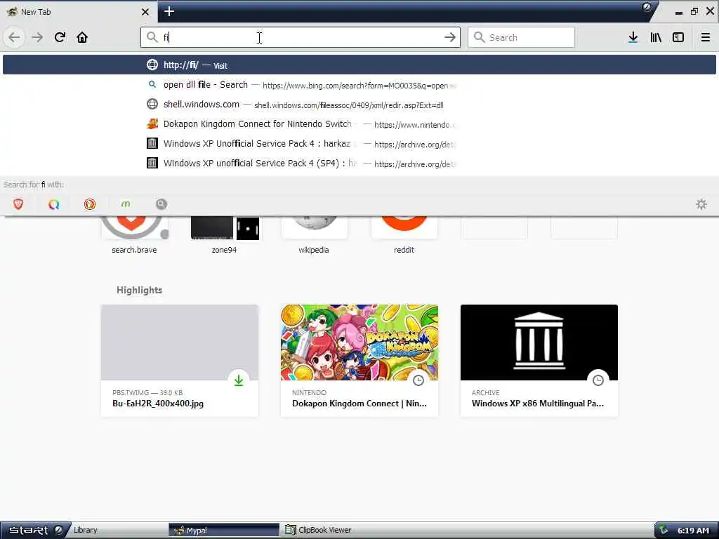The image size is (719, 539).
Task: Click the system tray icon beside clock
Action: coord(664,530)
